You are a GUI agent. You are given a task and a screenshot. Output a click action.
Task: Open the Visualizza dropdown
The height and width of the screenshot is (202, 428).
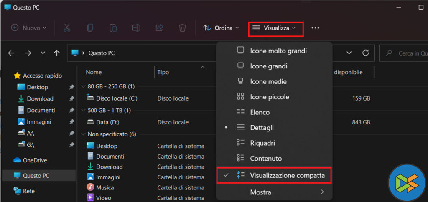(276, 28)
